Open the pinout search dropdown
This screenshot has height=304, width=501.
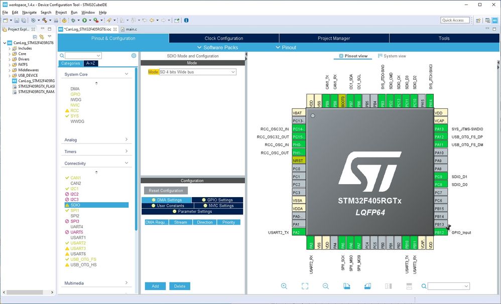coord(449,286)
